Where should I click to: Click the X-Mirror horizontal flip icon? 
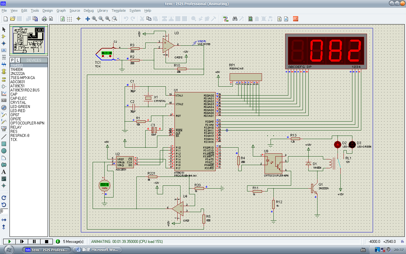click(x=4, y=220)
